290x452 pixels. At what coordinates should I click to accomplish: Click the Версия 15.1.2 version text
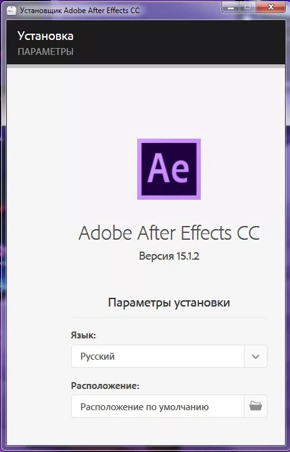[x=169, y=256]
